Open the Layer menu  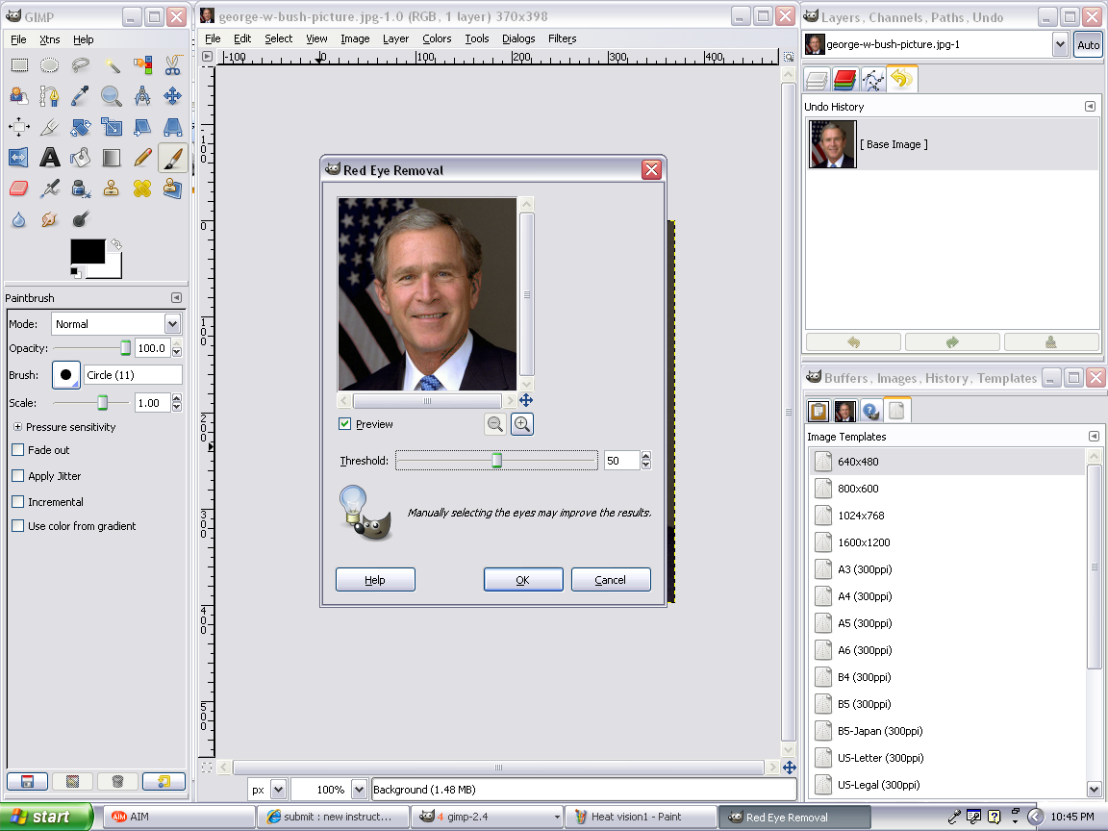395,38
